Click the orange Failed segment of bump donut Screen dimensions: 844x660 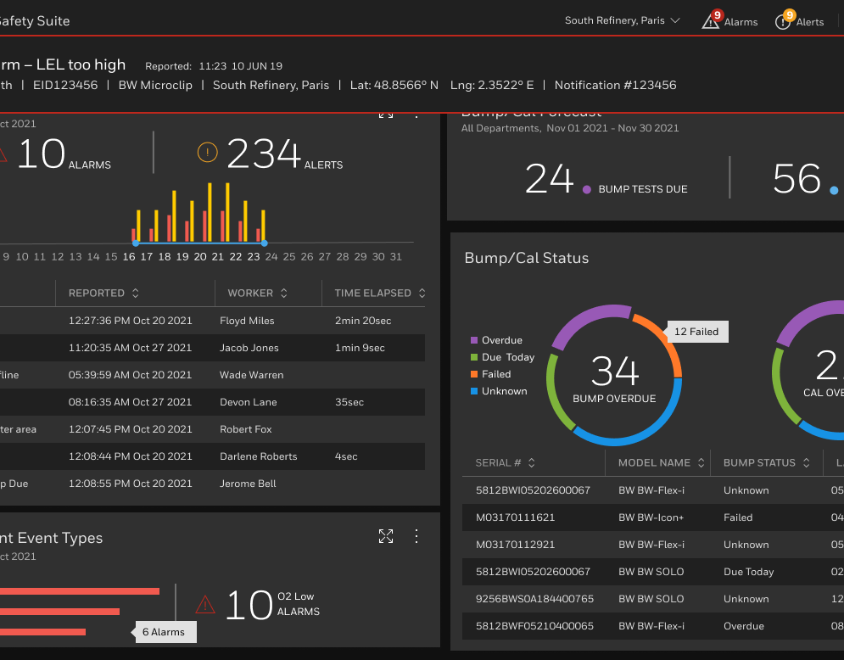click(x=662, y=341)
